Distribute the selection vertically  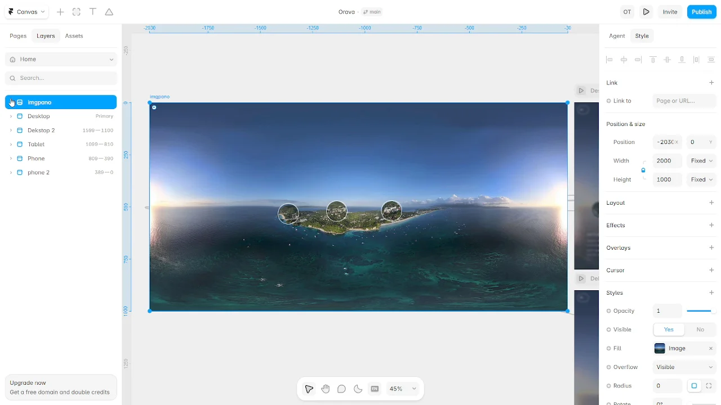point(711,60)
